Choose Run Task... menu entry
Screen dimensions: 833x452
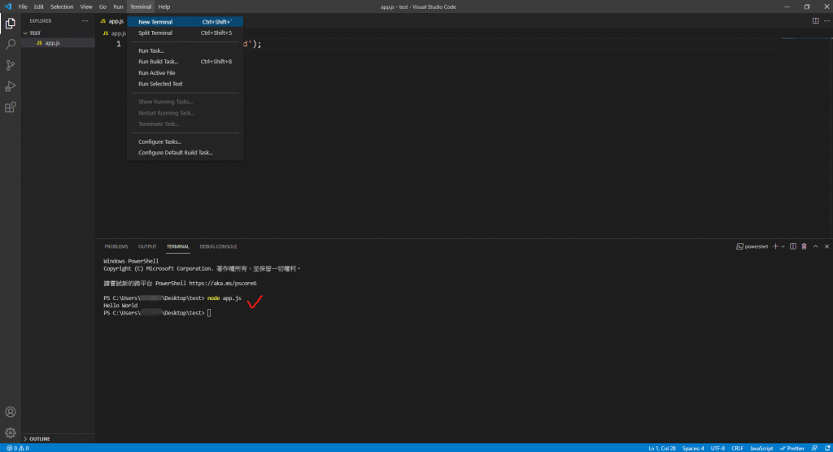(x=185, y=50)
